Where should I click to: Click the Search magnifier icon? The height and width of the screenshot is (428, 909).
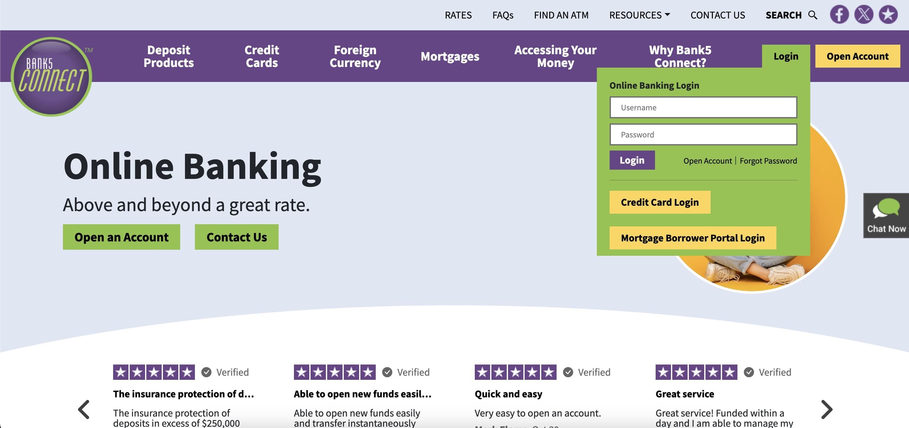tap(813, 14)
